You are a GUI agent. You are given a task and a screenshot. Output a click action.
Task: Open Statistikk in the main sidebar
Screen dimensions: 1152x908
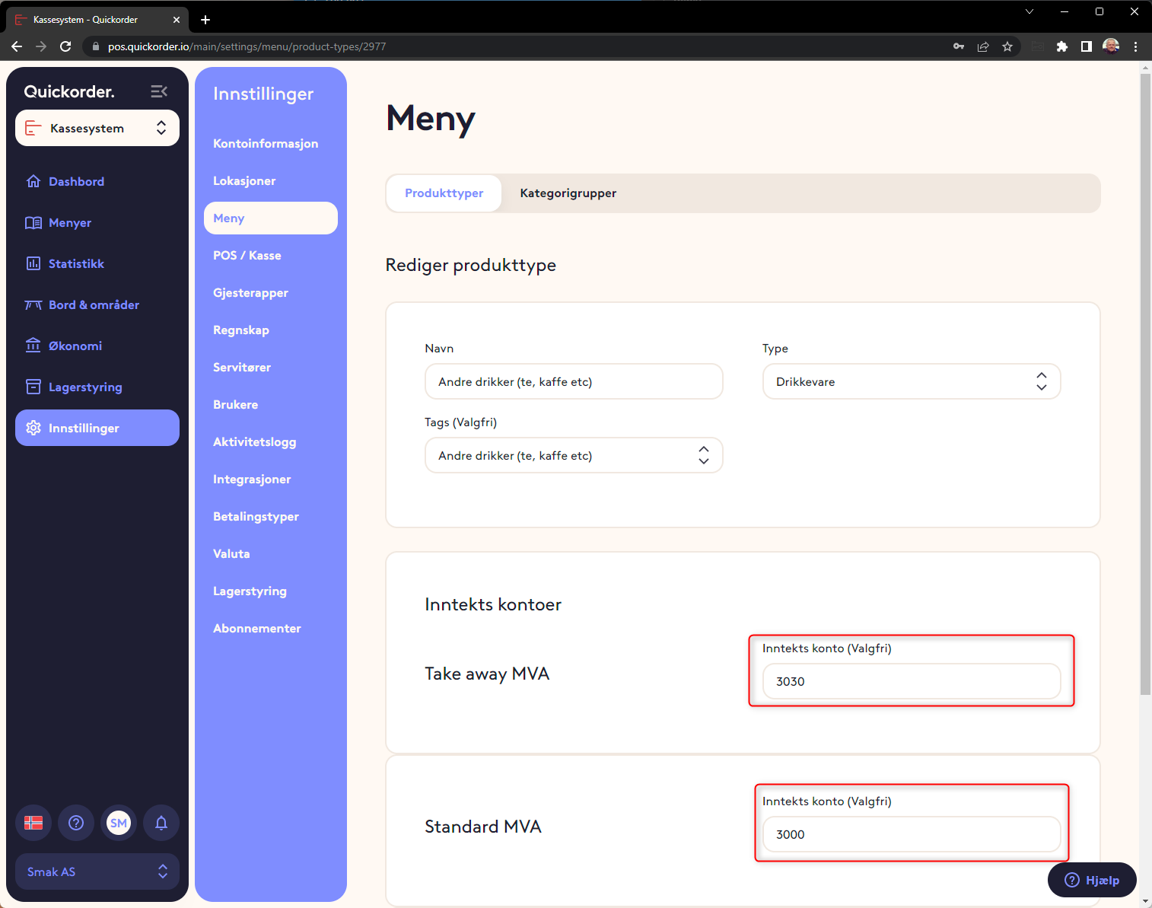[76, 263]
